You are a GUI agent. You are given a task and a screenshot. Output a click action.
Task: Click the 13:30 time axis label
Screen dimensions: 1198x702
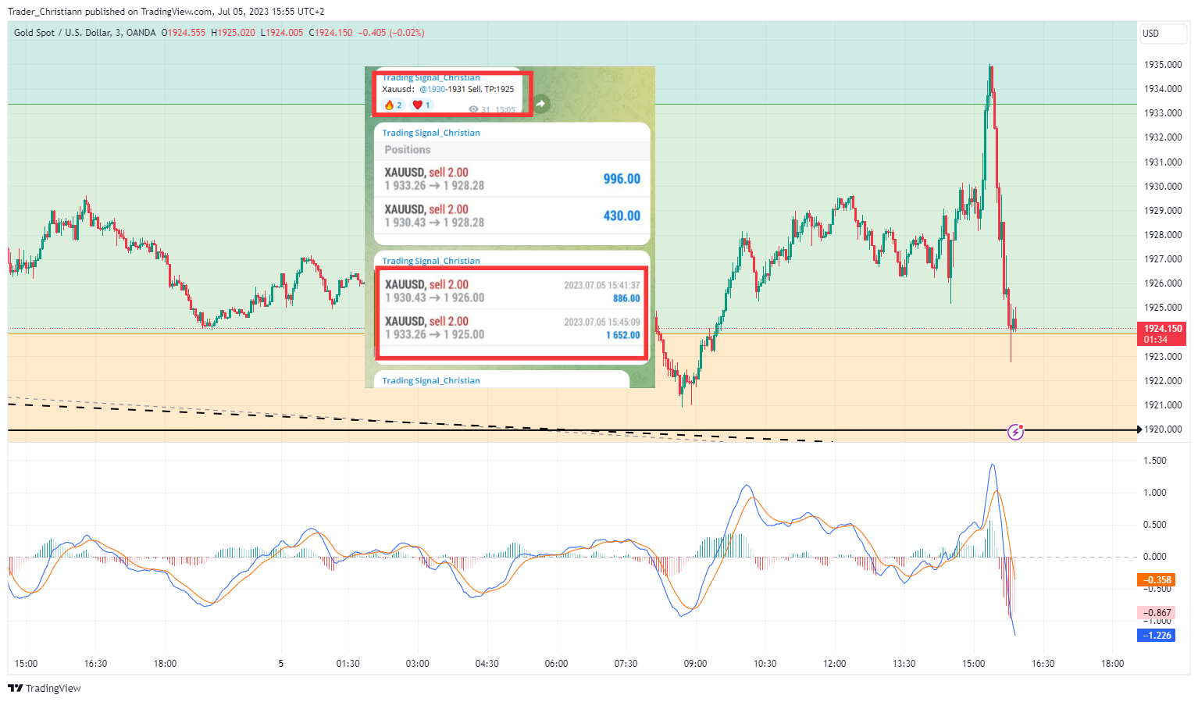pyautogui.click(x=904, y=664)
